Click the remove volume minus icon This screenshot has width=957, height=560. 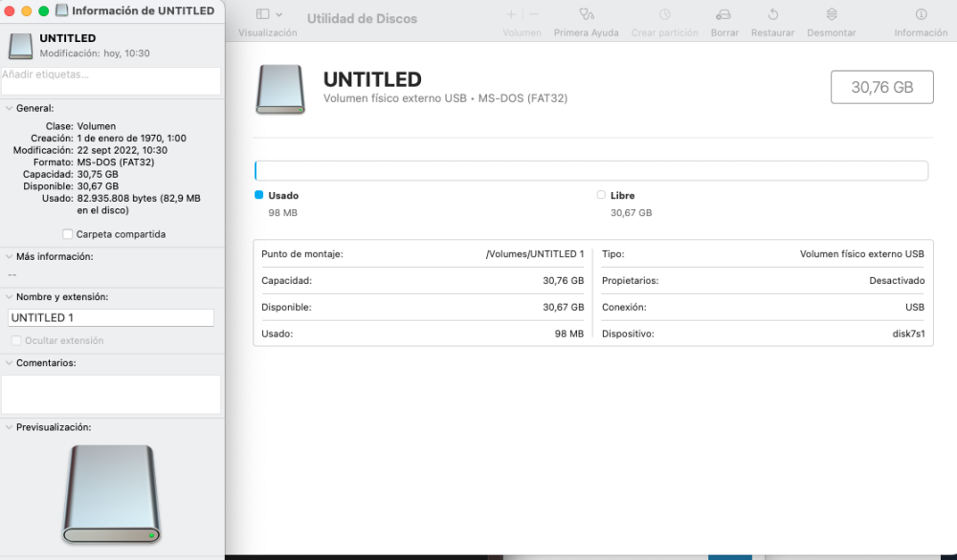[x=533, y=14]
